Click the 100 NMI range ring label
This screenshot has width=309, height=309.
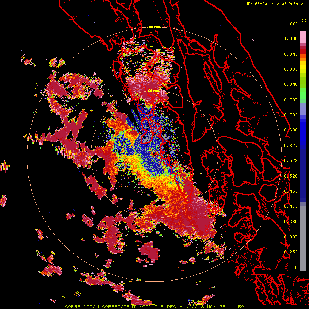tap(154, 27)
